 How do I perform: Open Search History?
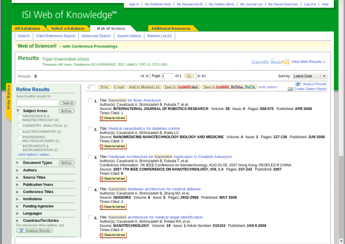[129, 36]
